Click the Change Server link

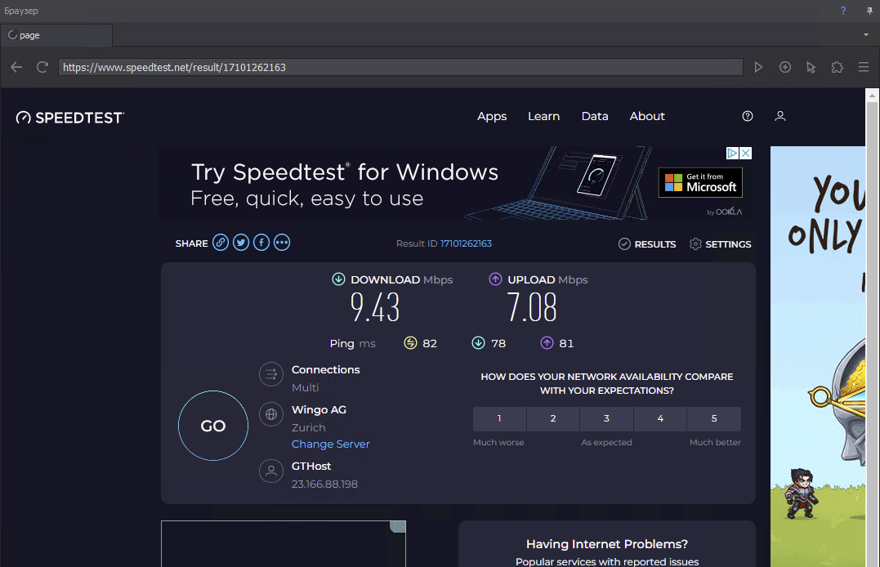[331, 444]
